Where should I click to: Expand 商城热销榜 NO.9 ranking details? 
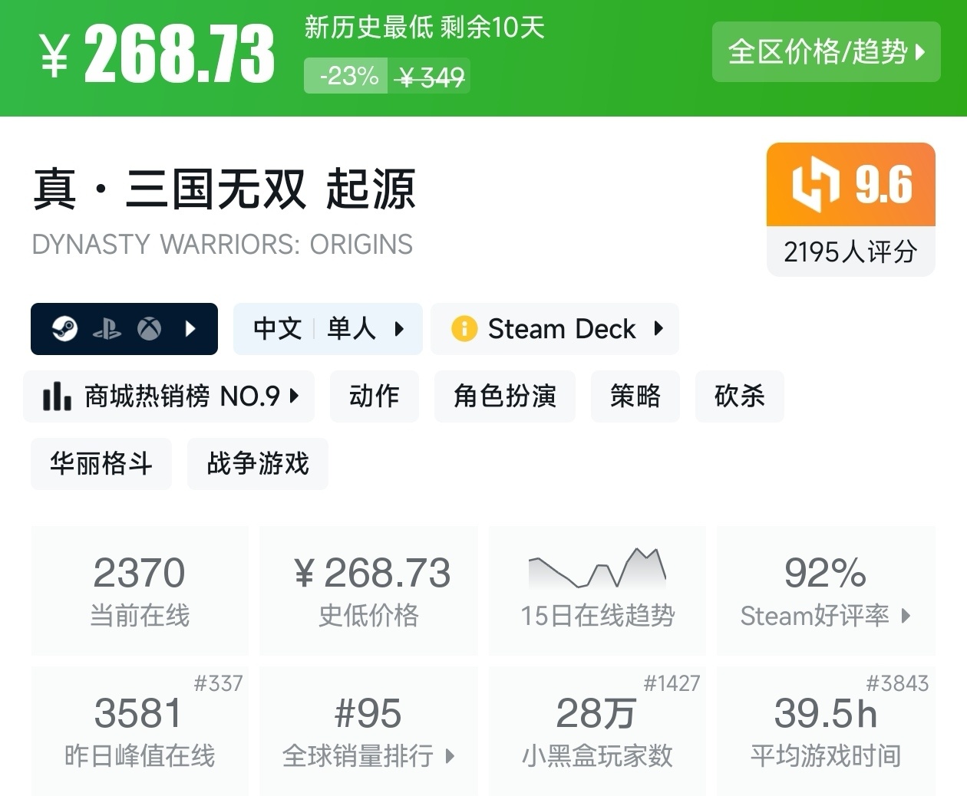click(x=294, y=396)
